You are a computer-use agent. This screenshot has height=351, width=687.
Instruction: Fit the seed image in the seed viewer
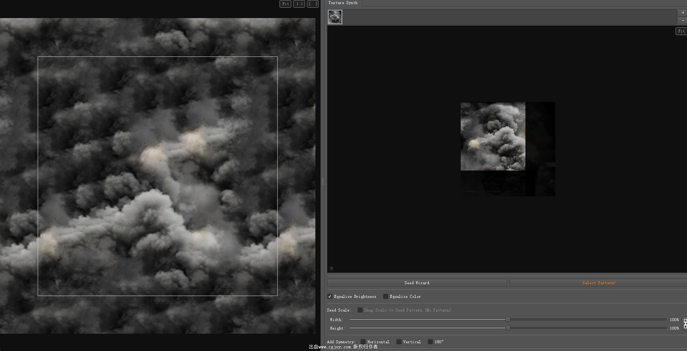point(681,31)
